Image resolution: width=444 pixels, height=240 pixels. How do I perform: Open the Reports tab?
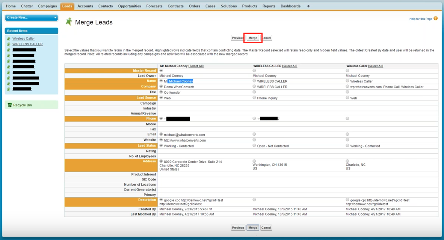pyautogui.click(x=269, y=6)
